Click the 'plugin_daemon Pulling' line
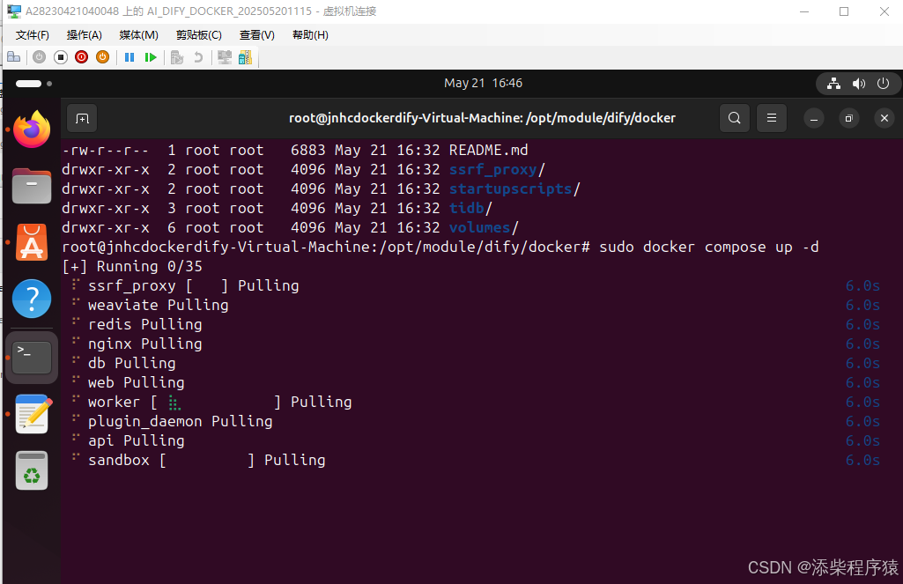This screenshot has width=903, height=584. 180,422
